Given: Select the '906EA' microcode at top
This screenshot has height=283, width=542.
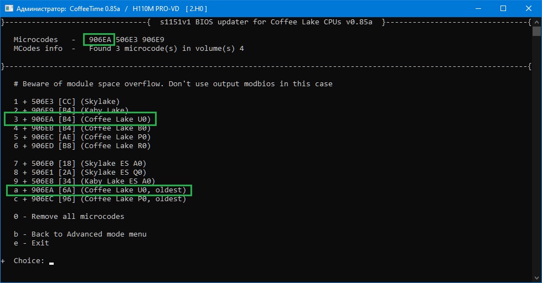Looking at the screenshot, I should pos(100,40).
